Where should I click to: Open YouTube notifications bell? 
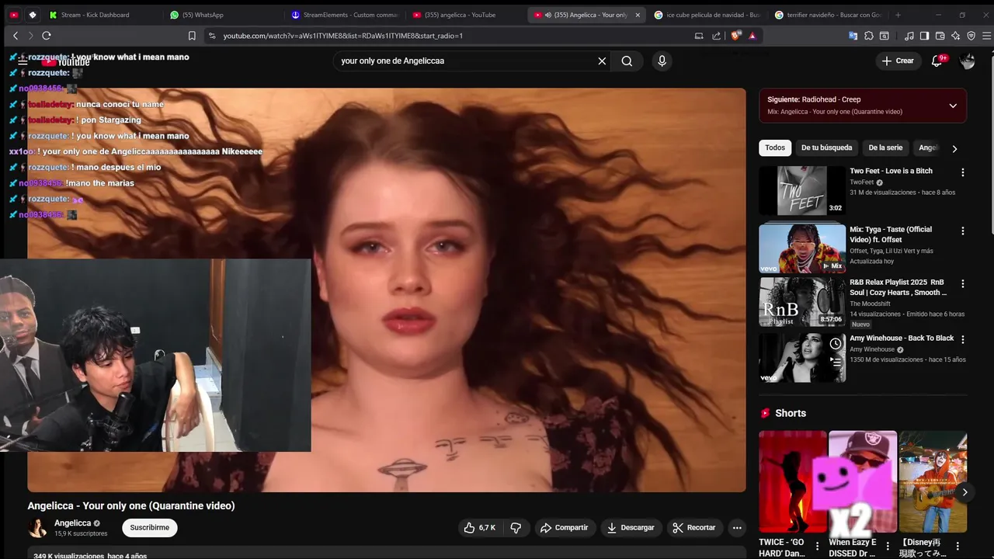point(937,61)
